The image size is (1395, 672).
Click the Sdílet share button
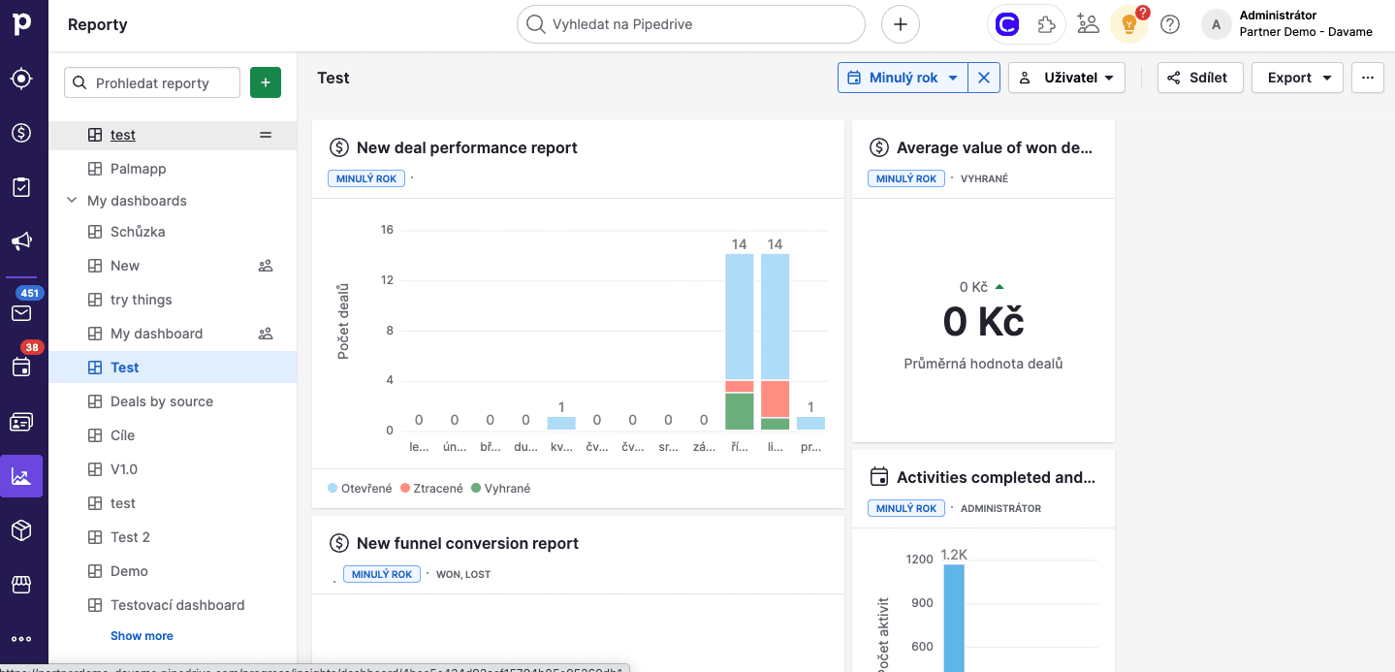tap(1199, 78)
